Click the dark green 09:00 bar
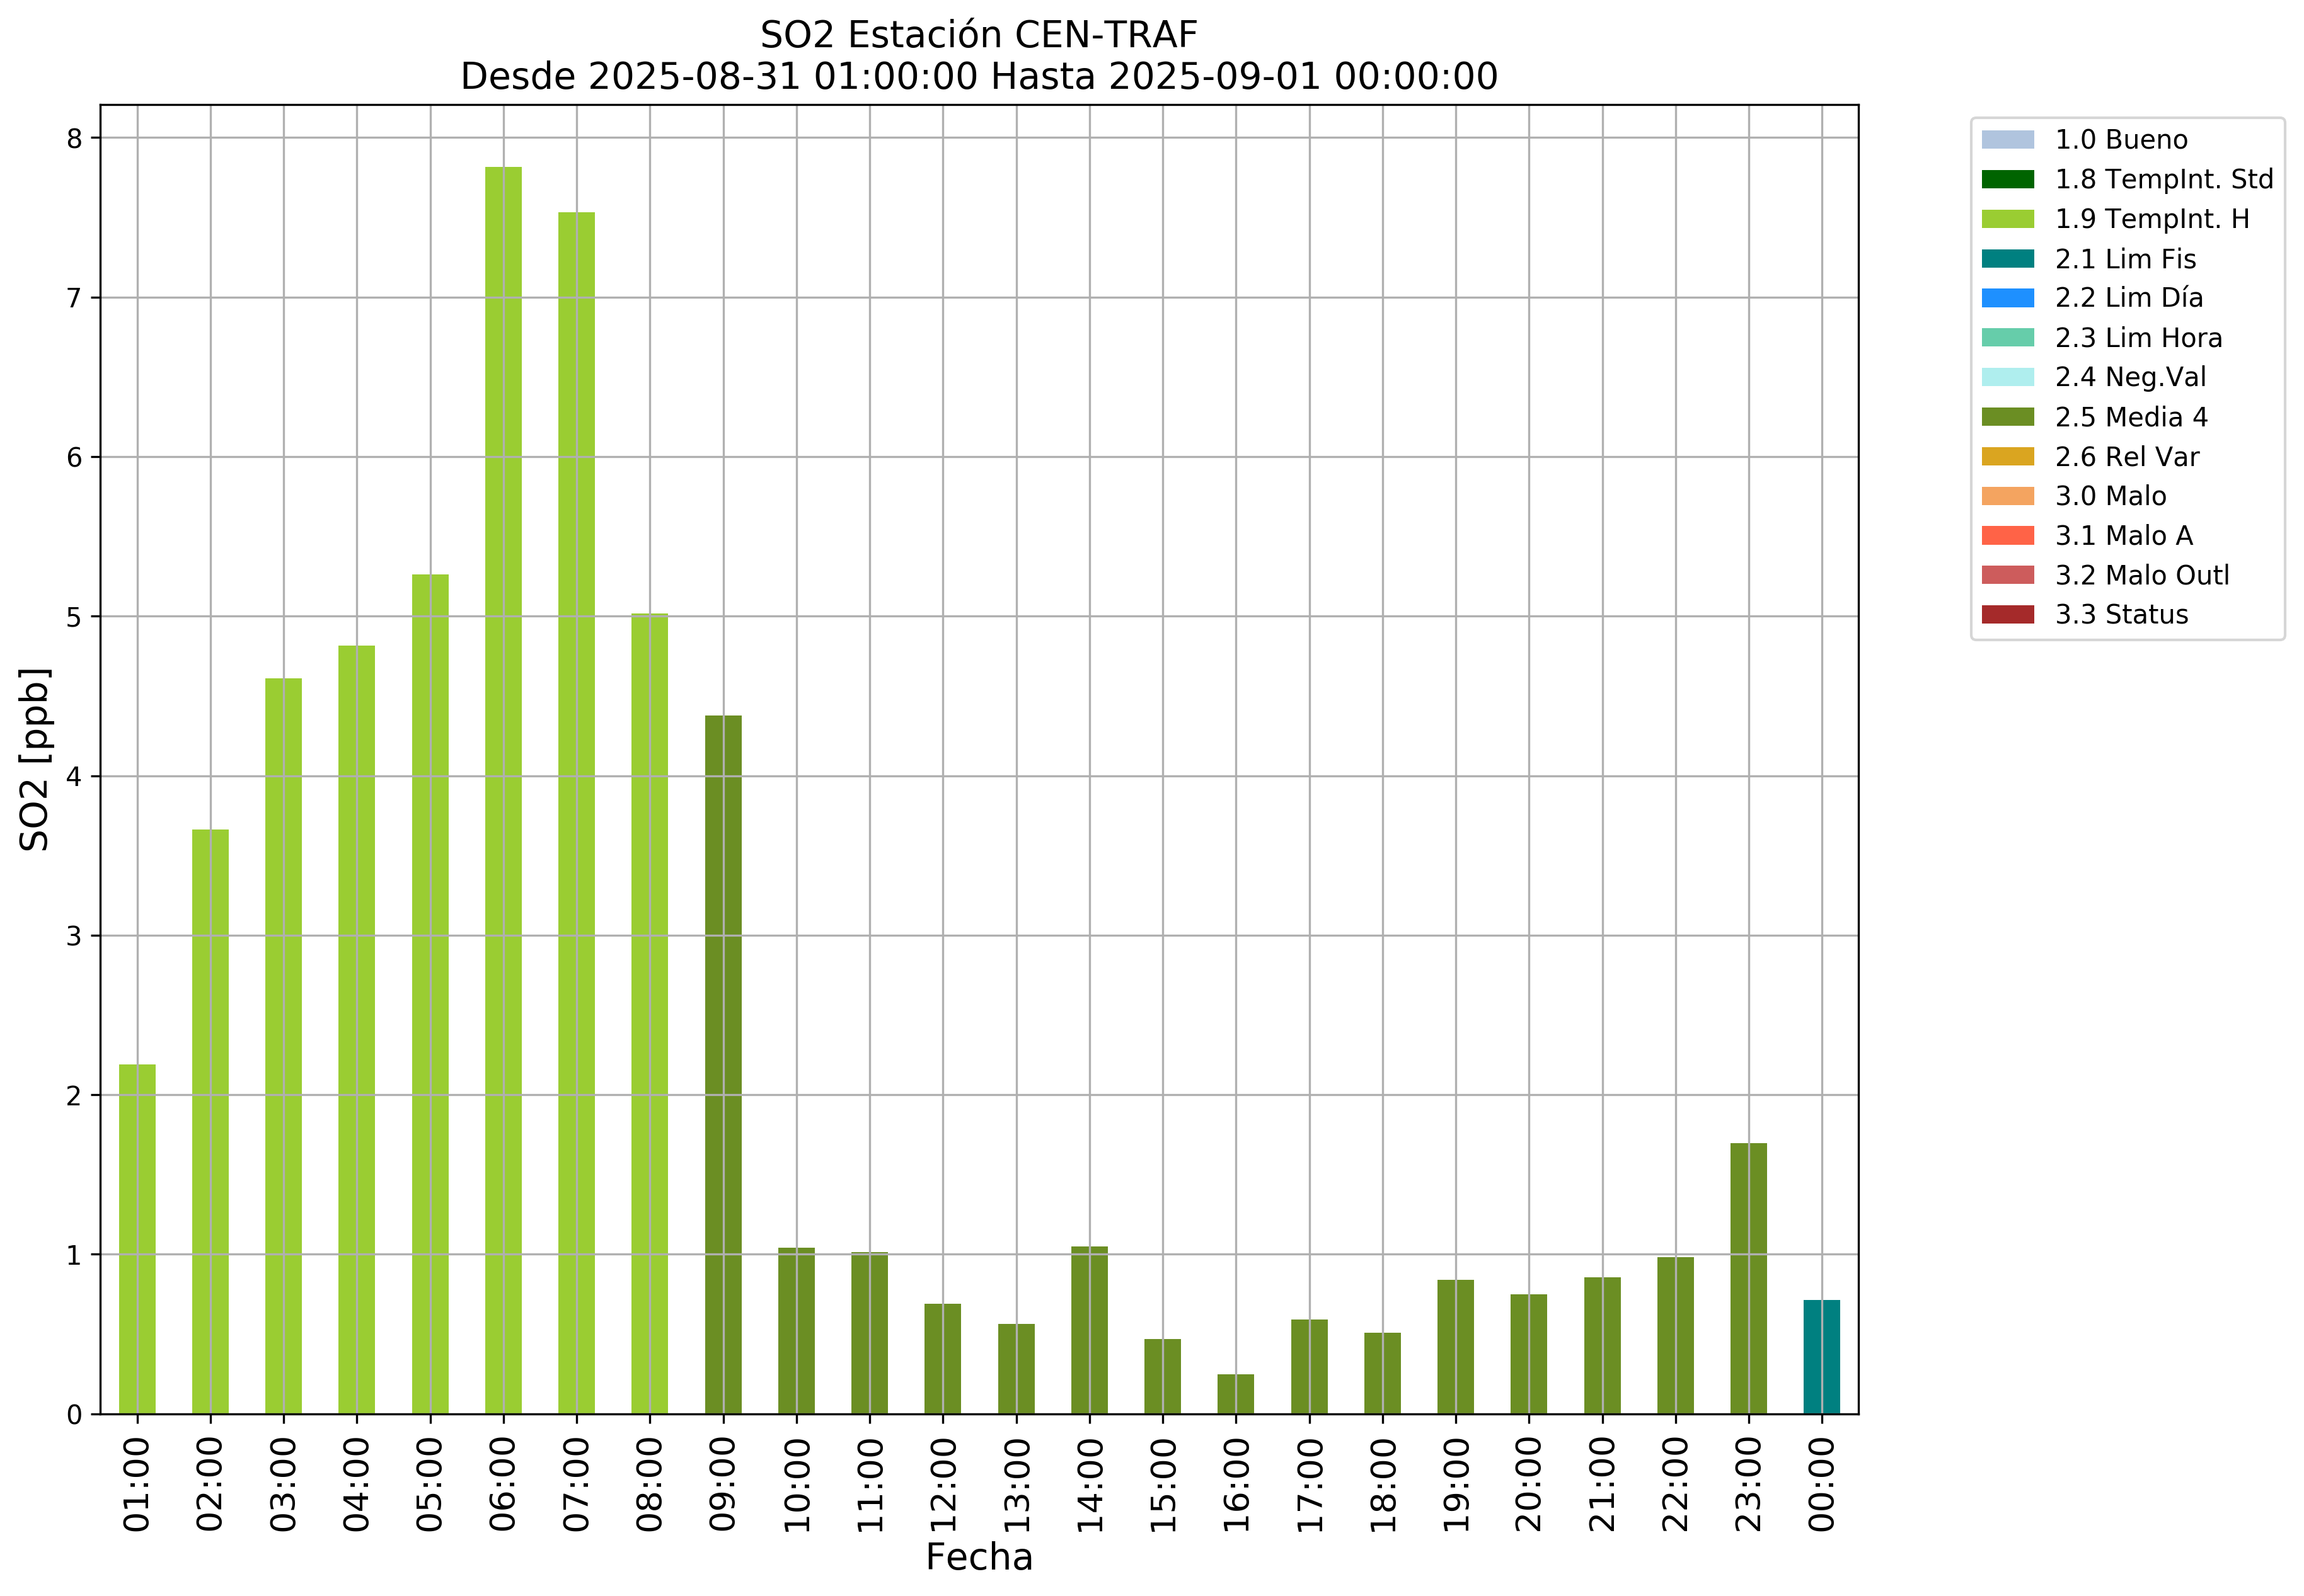Viewport: 2304px width, 1596px height. coord(723,1064)
